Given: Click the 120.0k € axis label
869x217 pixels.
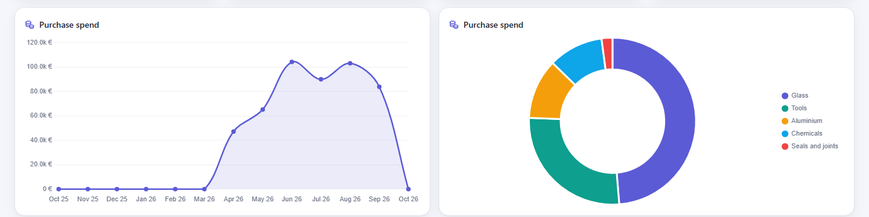Looking at the screenshot, I should (x=39, y=42).
